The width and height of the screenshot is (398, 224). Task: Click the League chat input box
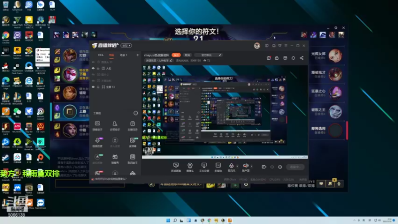(x=90, y=184)
